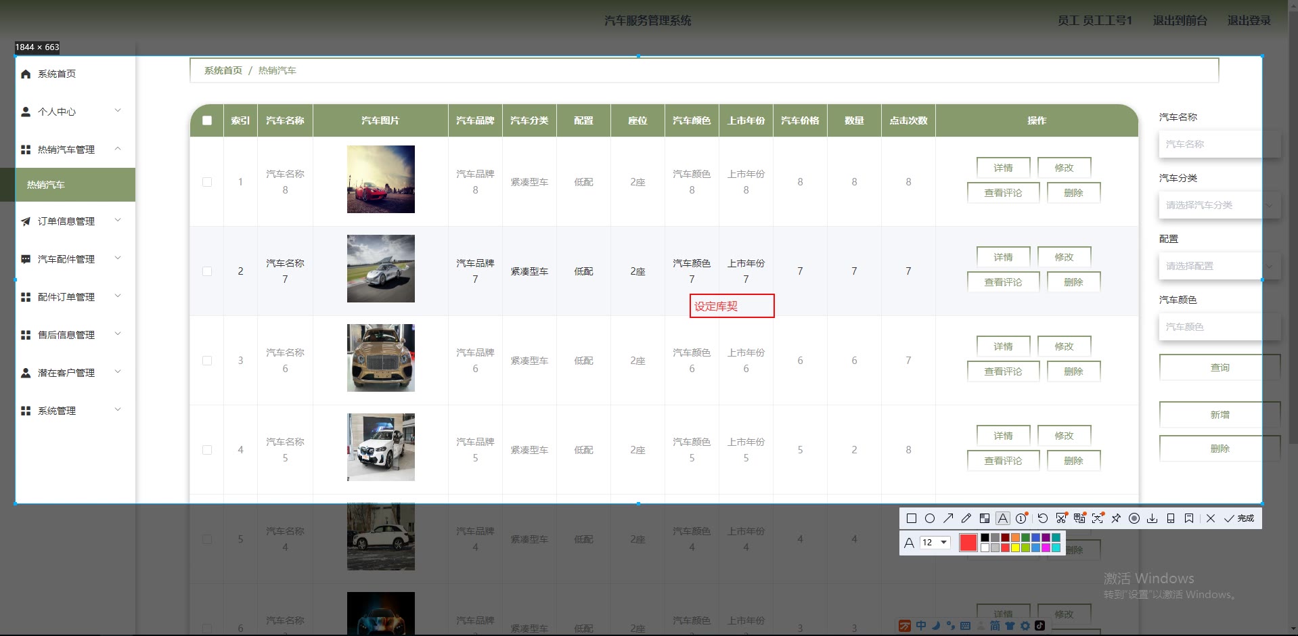Save the screenshot with download icon
Viewport: 1298px width, 636px height.
(1152, 518)
